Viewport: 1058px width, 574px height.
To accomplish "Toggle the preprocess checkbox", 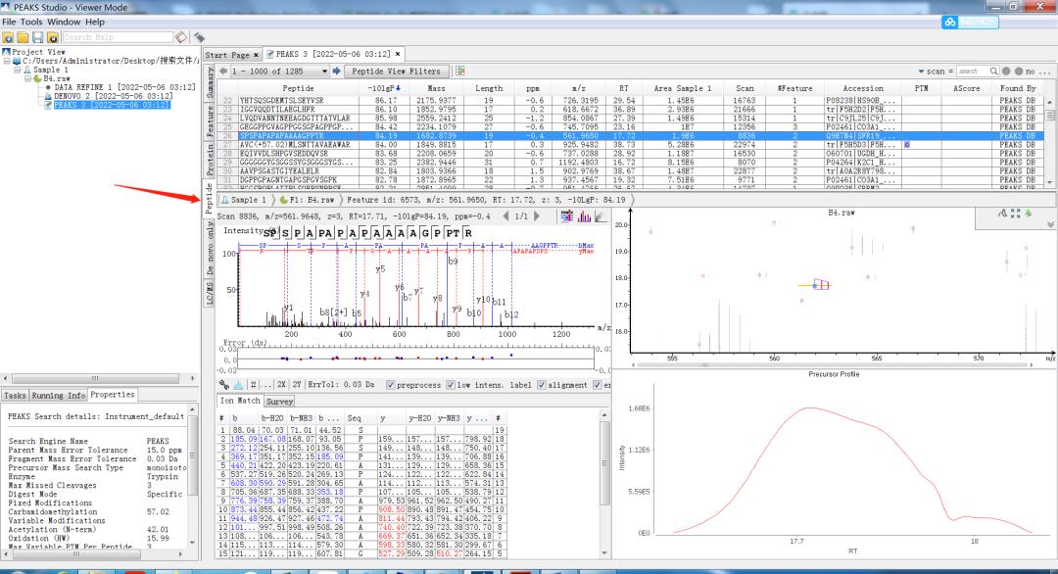I will [391, 385].
